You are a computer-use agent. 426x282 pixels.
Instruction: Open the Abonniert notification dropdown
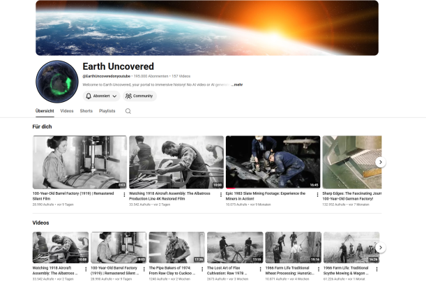(101, 96)
